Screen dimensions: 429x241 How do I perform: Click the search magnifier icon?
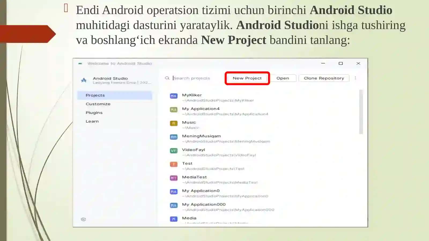pos(167,78)
